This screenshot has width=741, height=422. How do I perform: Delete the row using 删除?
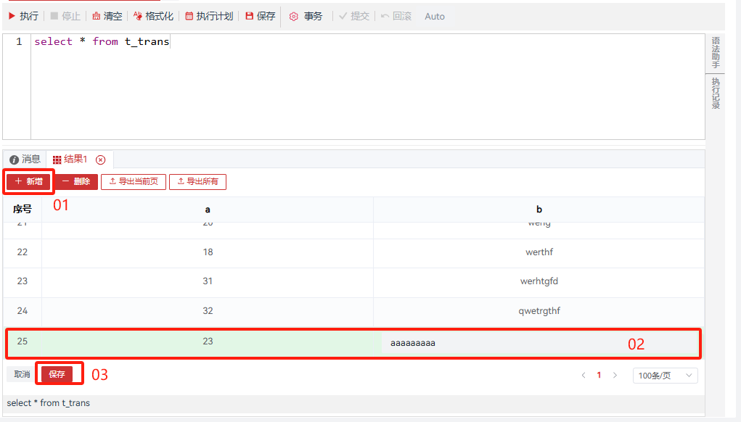(75, 181)
